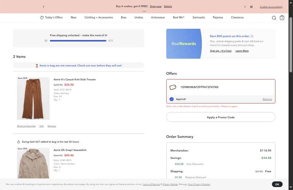Click the RealRewards banner image
The image size is (293, 190).
click(184, 44)
